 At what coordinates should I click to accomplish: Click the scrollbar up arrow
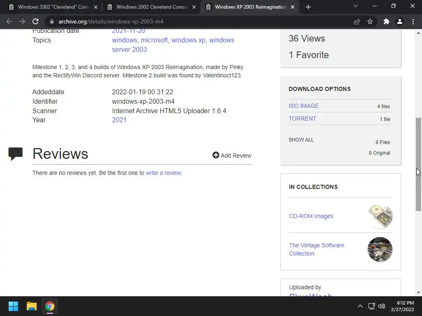click(419, 33)
